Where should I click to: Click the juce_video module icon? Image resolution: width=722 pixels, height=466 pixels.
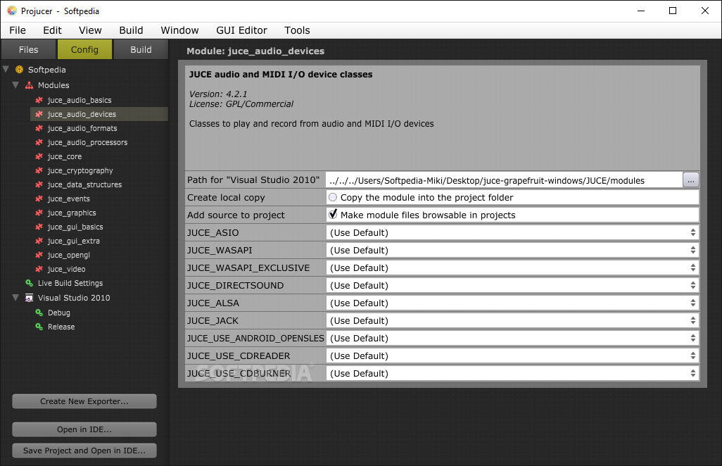pyautogui.click(x=39, y=269)
